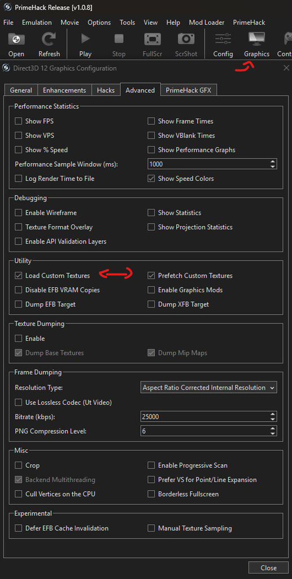Image resolution: width=292 pixels, height=579 pixels.
Task: Uncheck Show Speed Colors
Action: pyautogui.click(x=151, y=179)
